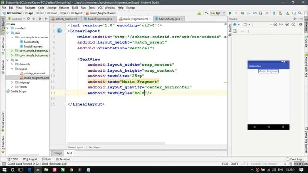Expand the mipmap folder

click(x=12, y=82)
